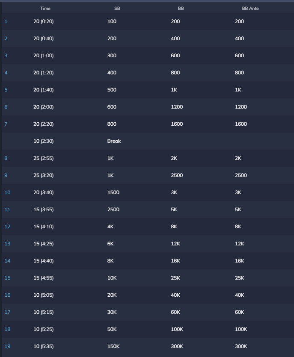Click the BB Ante column header
The height and width of the screenshot is (357, 294).
[x=250, y=9]
